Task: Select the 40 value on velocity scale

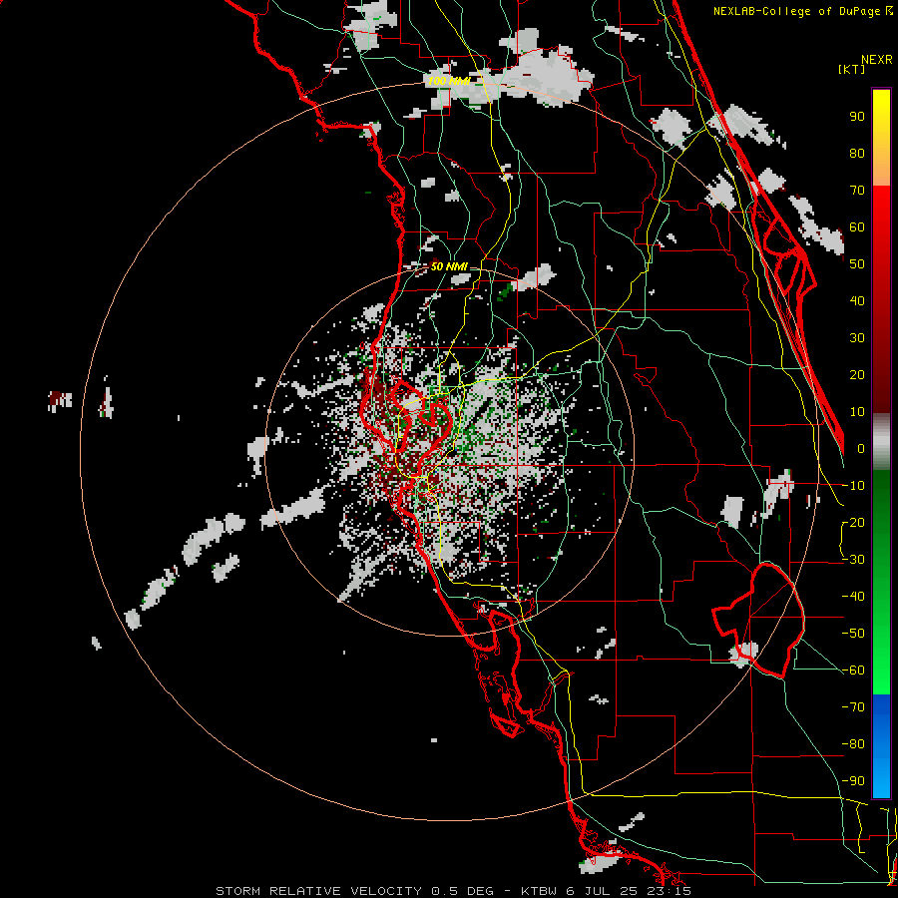Action: point(857,301)
